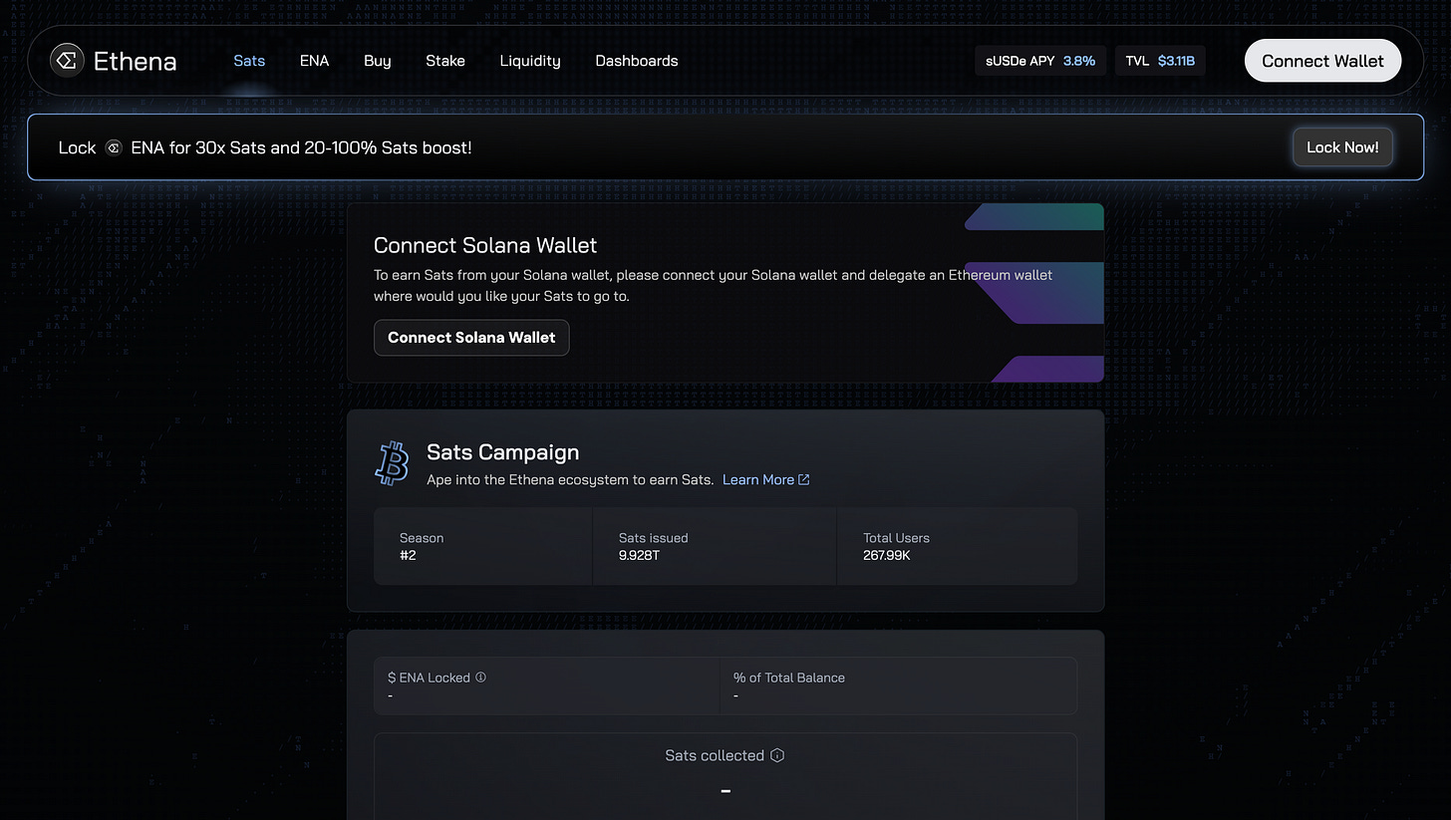Click the info icon next to $ ENA Locked
The width and height of the screenshot is (1451, 820).
click(481, 678)
